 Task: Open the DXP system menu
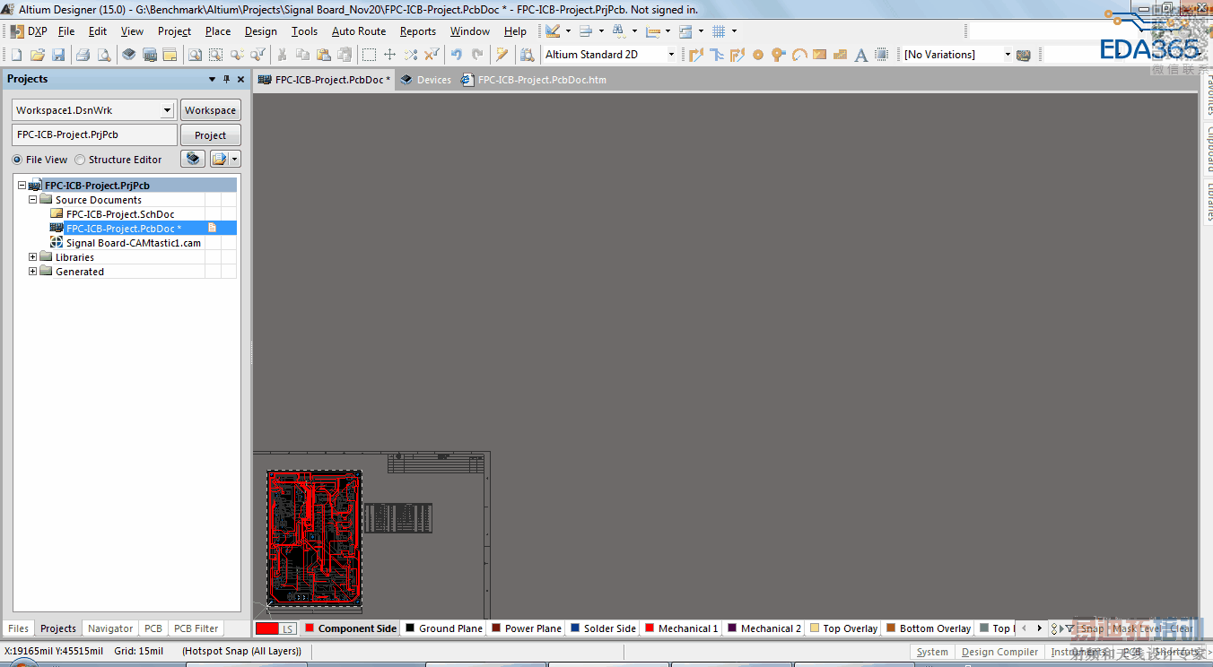pyautogui.click(x=29, y=31)
